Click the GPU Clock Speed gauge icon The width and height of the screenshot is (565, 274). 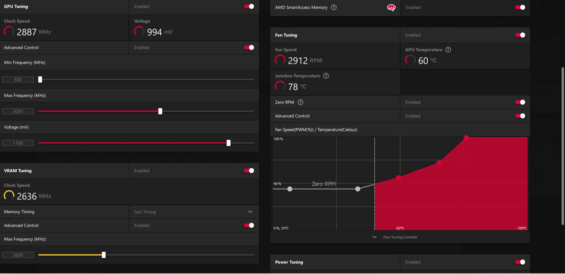click(x=9, y=31)
